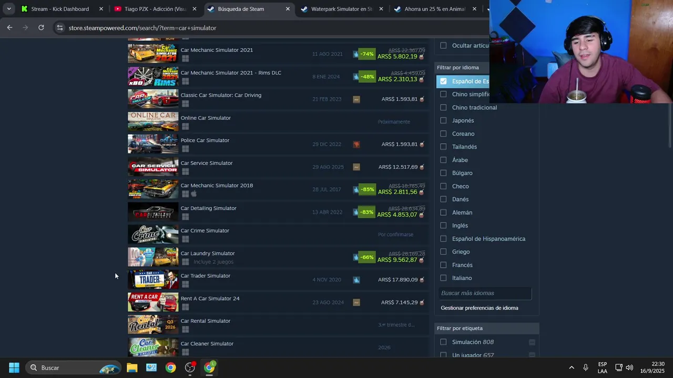Viewport: 673px width, 378px height.
Task: Open the volume control tray icon
Action: [629, 367]
